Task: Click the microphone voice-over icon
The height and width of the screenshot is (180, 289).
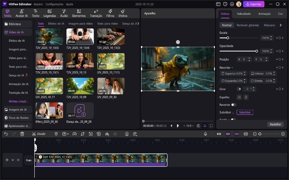Action: [x=206, y=134]
